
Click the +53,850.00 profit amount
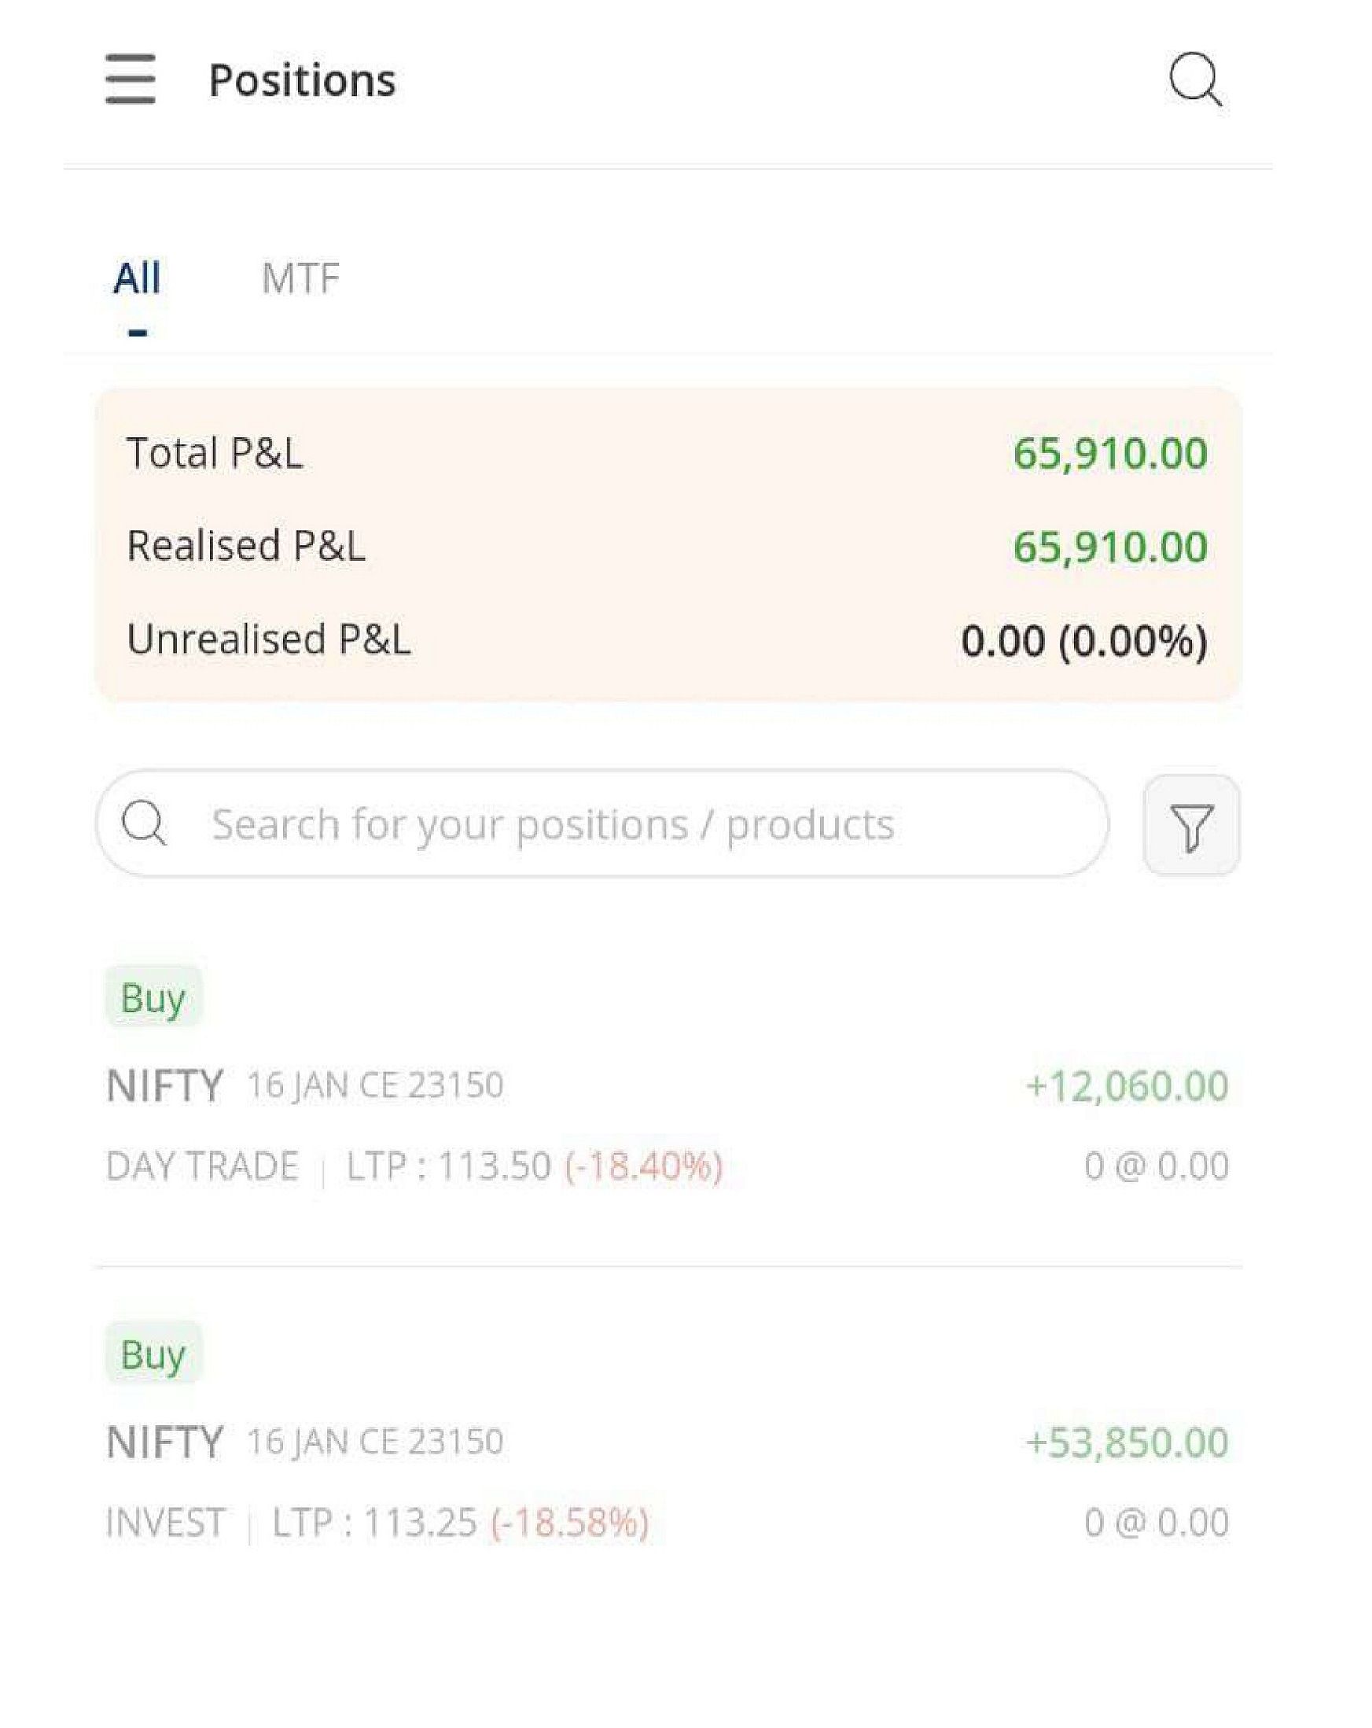pyautogui.click(x=1127, y=1442)
